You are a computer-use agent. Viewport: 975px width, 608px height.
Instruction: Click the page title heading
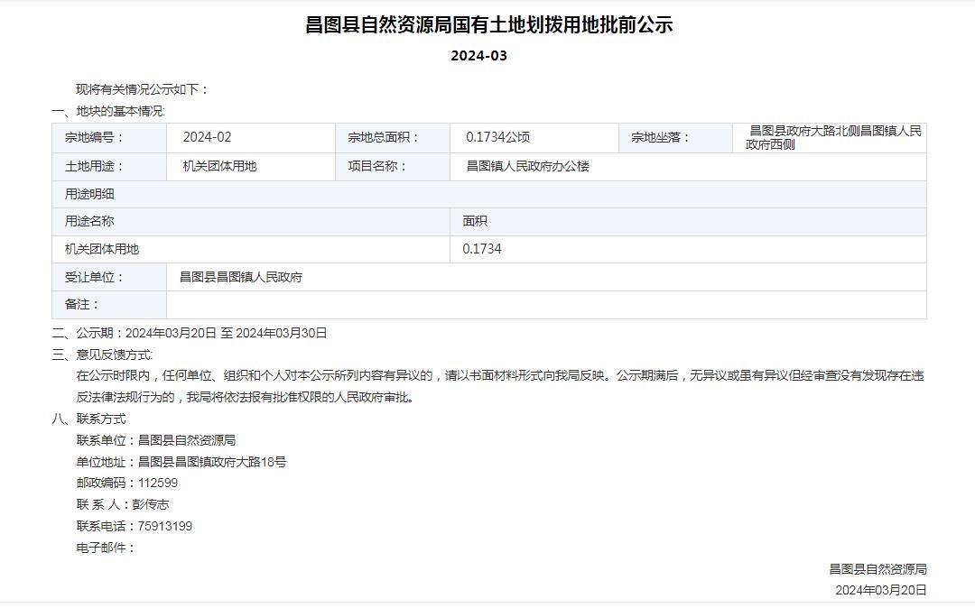488,25
